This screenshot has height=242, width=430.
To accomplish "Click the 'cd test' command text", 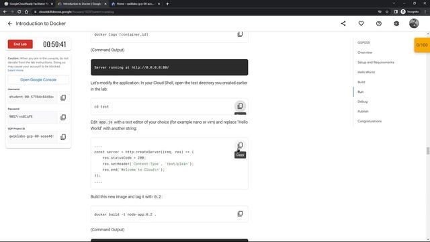I will (101, 107).
